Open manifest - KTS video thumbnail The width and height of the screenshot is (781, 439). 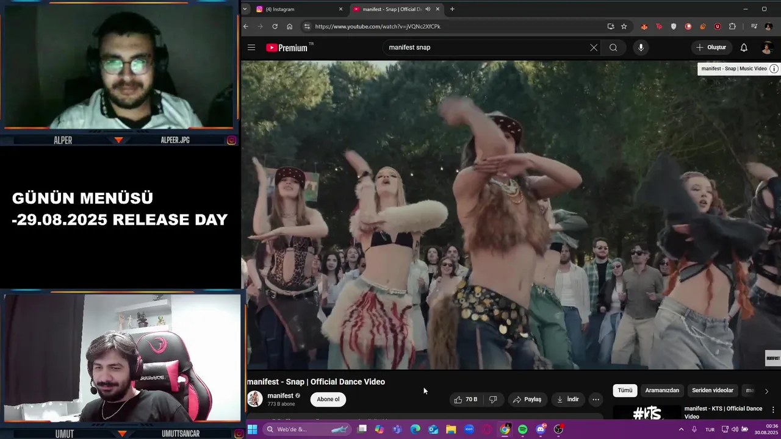[x=646, y=413]
